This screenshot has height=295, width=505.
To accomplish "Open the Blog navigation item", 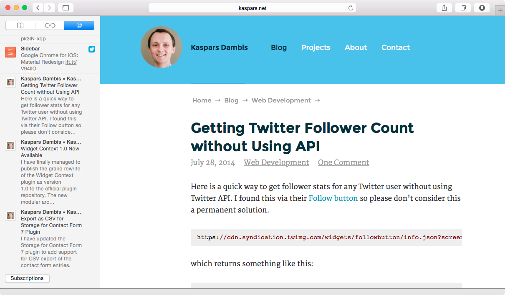I will 279,47.
